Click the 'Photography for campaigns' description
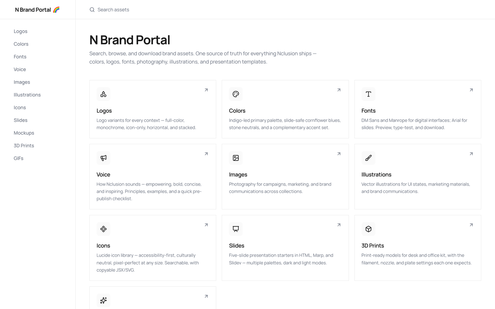 280,188
